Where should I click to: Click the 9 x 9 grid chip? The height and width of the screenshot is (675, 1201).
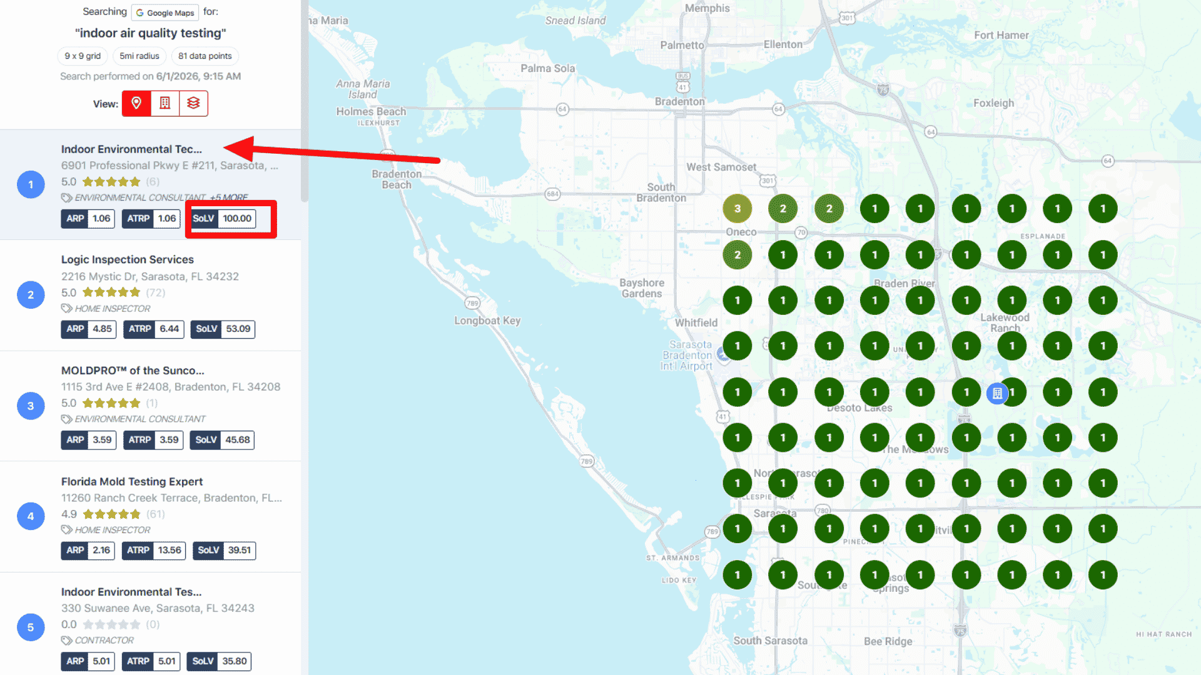(83, 56)
